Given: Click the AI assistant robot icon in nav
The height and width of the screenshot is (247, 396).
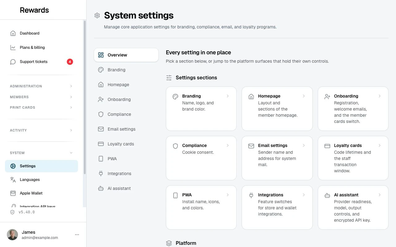Looking at the screenshot, I should click(x=101, y=188).
